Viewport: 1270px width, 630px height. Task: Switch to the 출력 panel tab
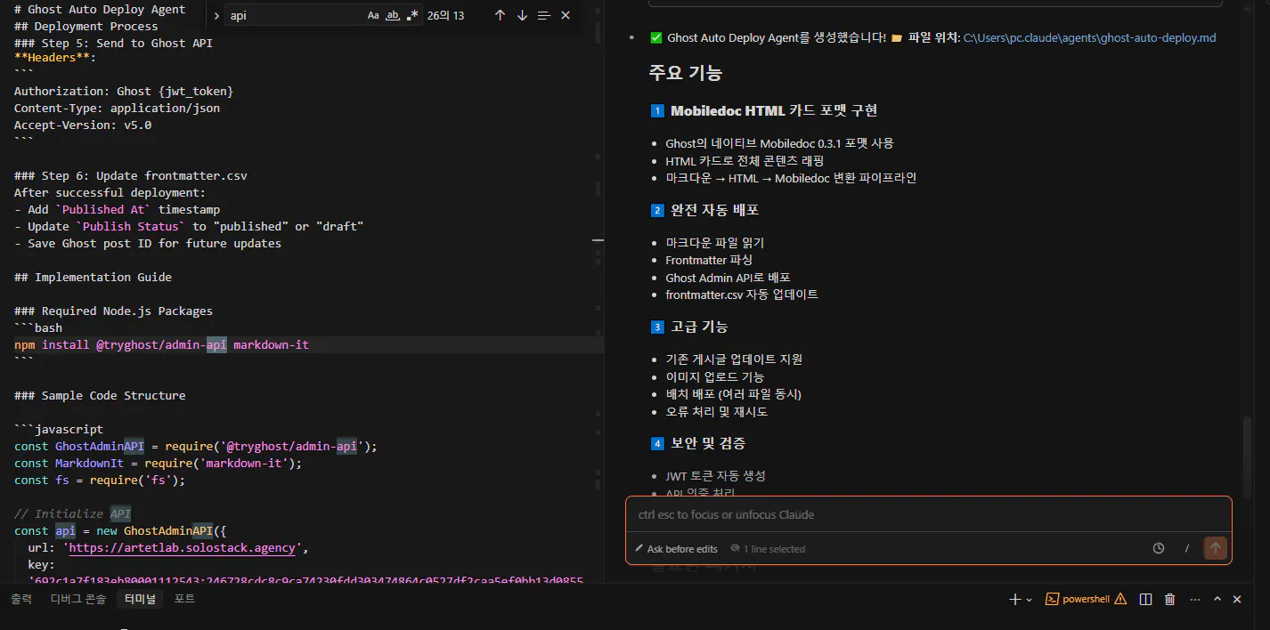pos(21,599)
